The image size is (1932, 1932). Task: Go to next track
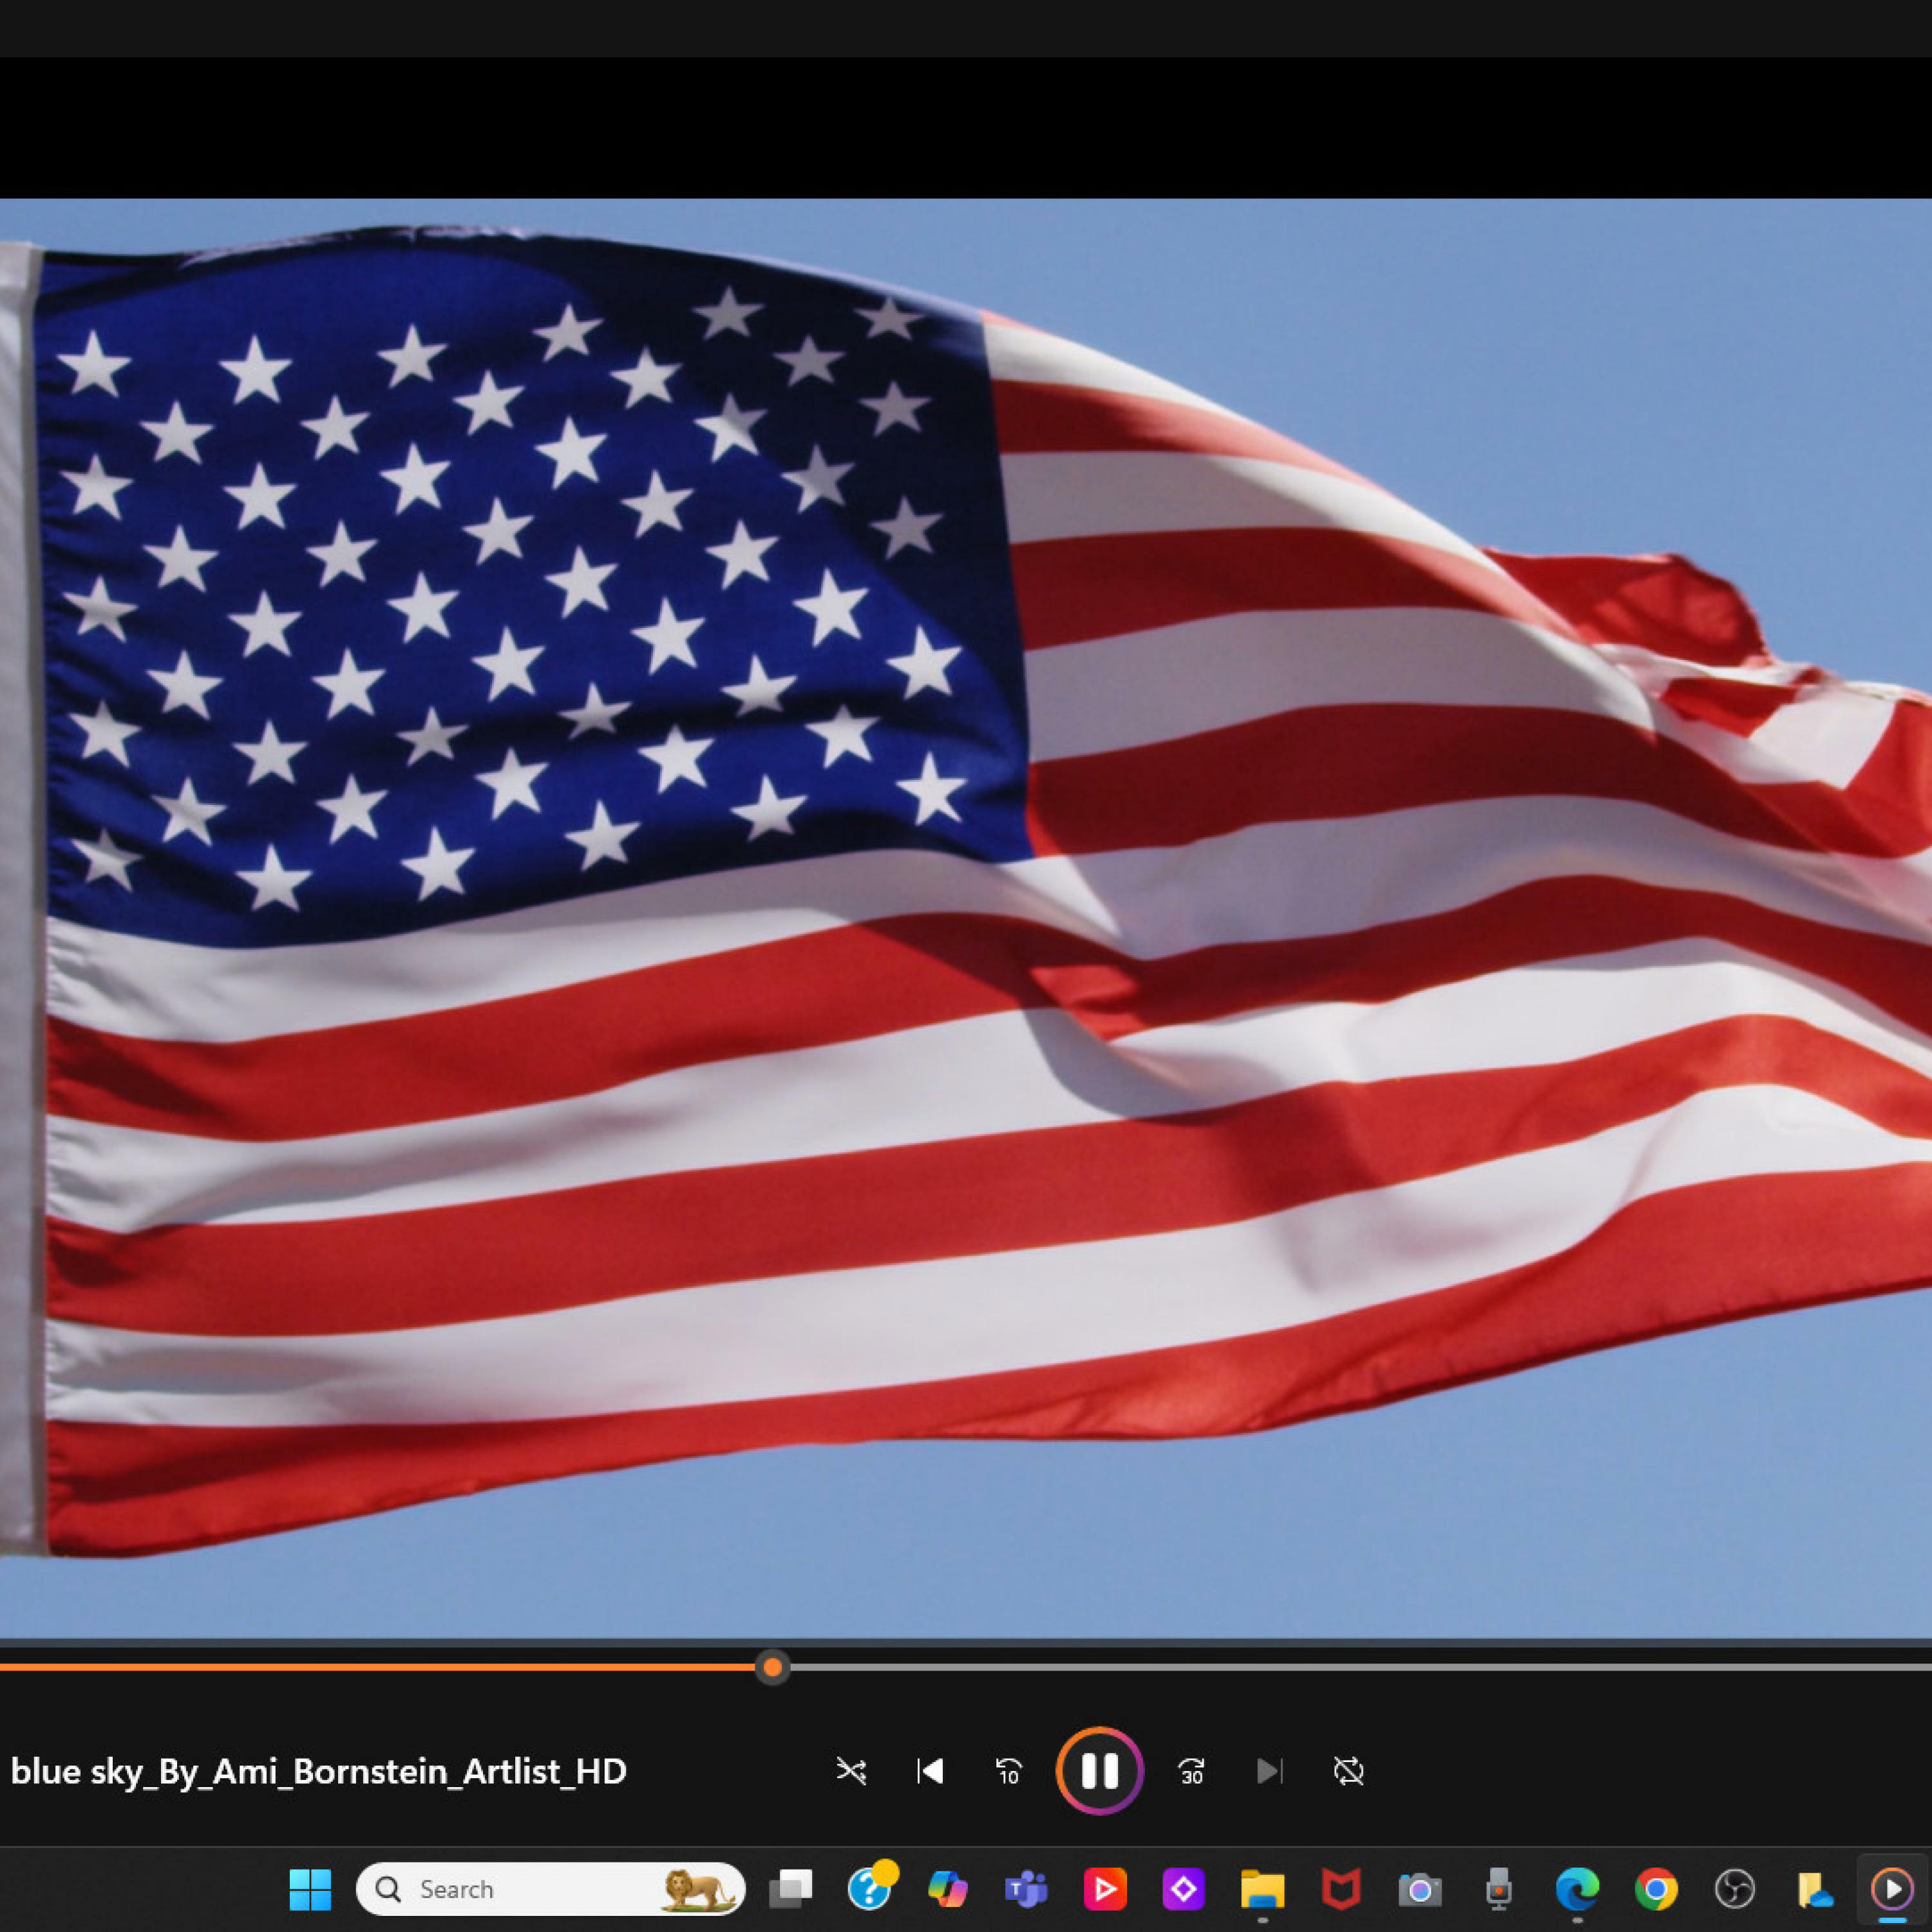pyautogui.click(x=1269, y=1771)
